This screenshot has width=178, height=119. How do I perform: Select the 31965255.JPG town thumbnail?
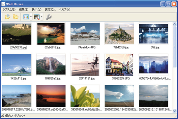pyautogui.click(x=119, y=65)
